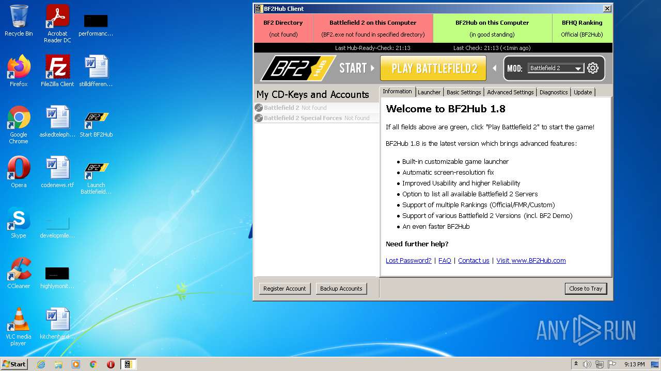Click the left arrow beside MOD
Image resolution: width=661 pixels, height=371 pixels.
pyautogui.click(x=494, y=68)
